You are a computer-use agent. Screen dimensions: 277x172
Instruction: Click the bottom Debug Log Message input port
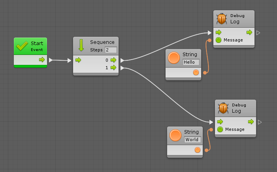click(220, 129)
